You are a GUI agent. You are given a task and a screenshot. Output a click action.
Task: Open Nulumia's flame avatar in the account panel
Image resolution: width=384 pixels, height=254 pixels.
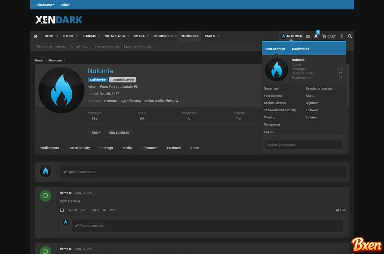point(276,70)
